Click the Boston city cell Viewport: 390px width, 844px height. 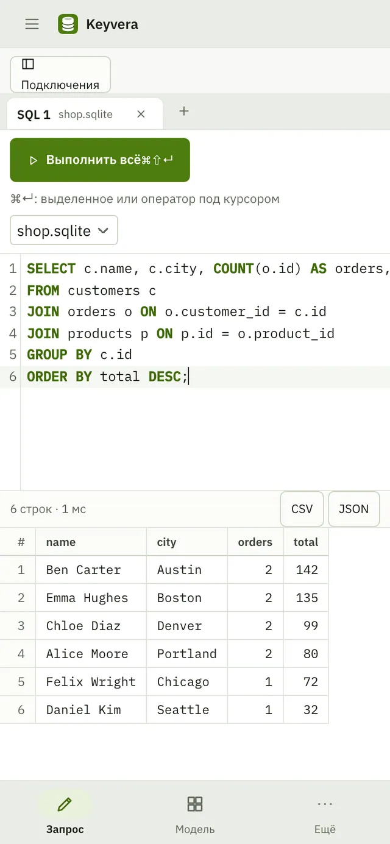point(187,598)
